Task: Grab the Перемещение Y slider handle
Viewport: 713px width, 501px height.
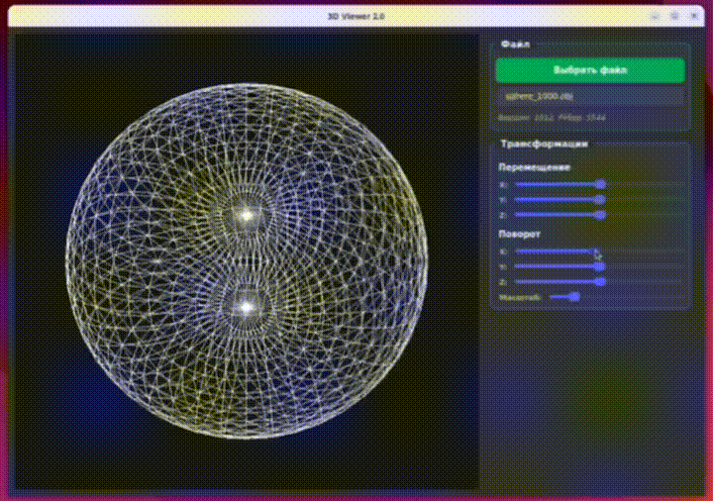Action: (x=600, y=199)
